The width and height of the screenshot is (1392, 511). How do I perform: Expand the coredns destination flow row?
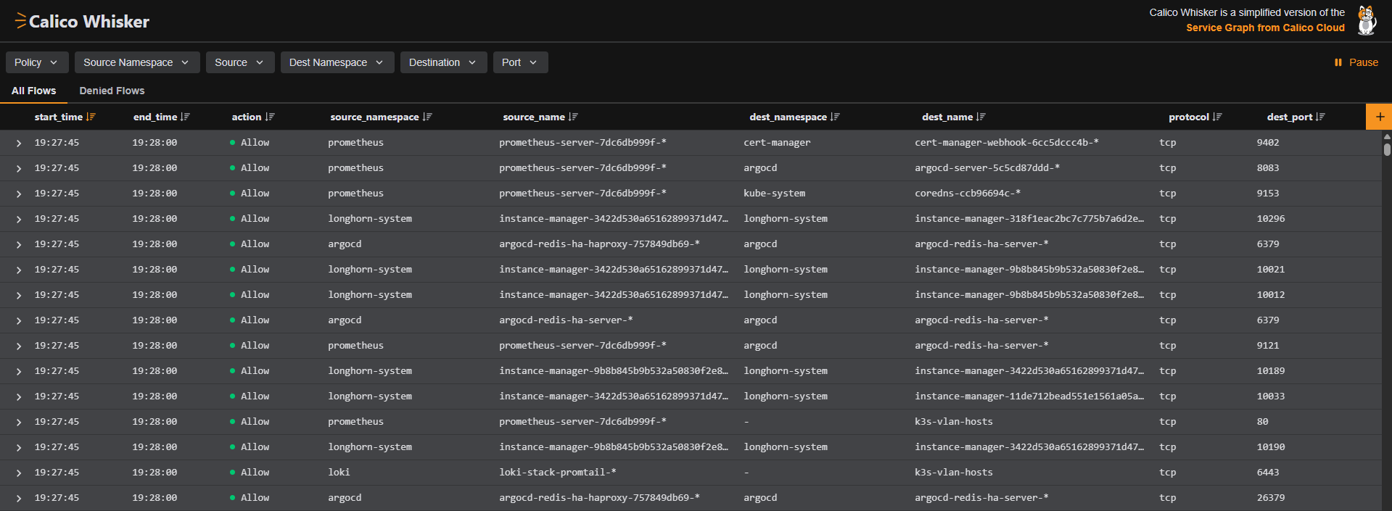[19, 194]
